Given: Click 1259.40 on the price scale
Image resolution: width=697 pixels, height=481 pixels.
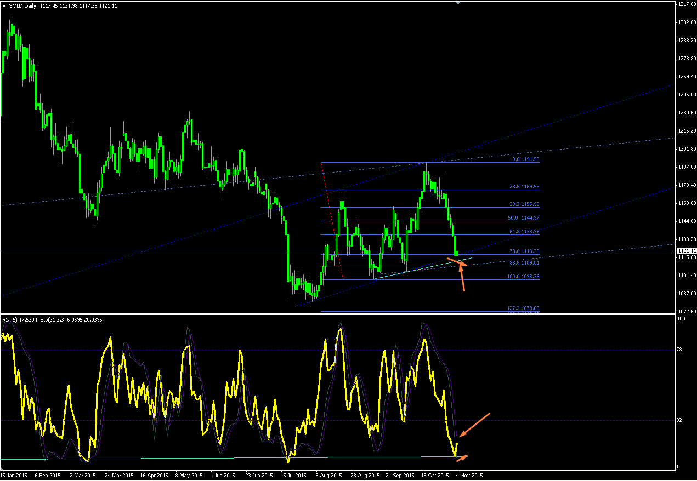Looking at the screenshot, I should (687, 77).
